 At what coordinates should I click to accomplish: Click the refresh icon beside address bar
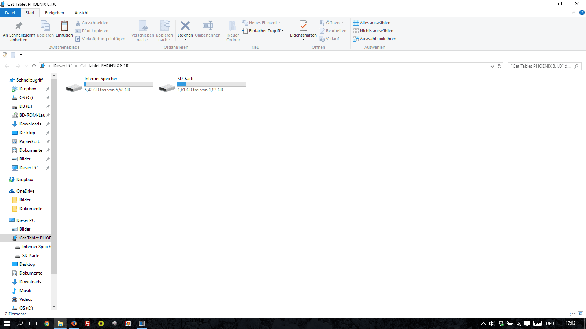pyautogui.click(x=500, y=66)
